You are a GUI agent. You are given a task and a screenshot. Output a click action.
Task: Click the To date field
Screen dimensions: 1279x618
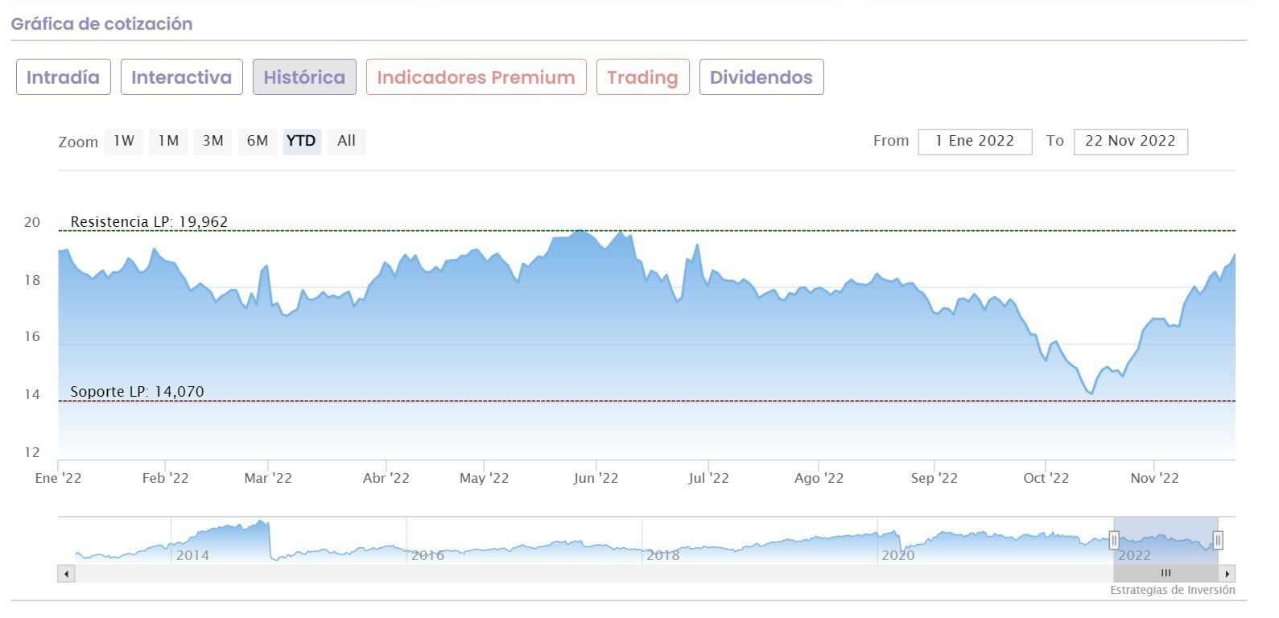coord(1130,141)
